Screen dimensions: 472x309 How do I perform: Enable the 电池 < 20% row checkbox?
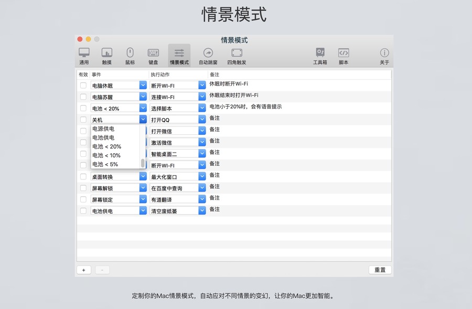83,108
